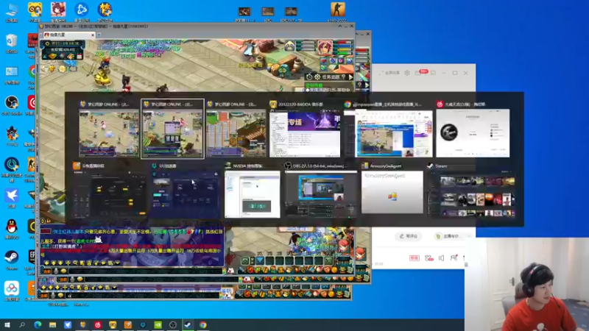Screen dimensions: 589x331
Task: Switch to UU加速器 window thumbnail
Action: pos(185,194)
